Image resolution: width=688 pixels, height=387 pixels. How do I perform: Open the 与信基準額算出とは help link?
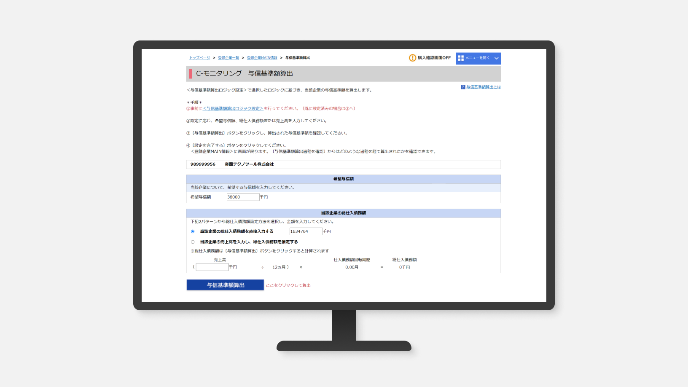(484, 87)
